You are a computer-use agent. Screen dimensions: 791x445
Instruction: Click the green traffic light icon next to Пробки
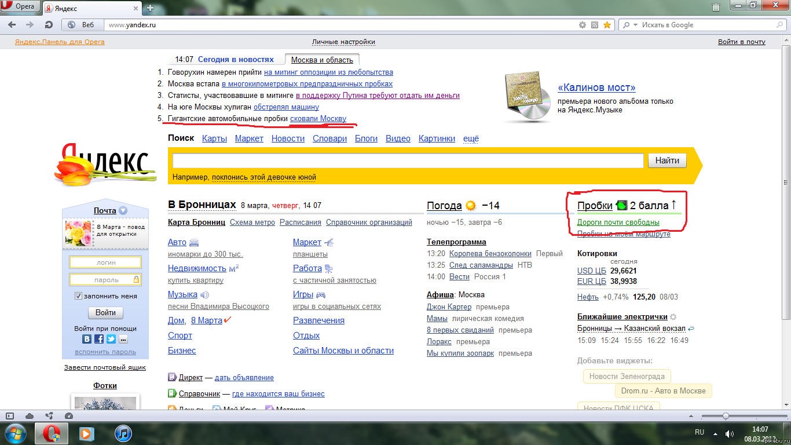[x=621, y=205]
